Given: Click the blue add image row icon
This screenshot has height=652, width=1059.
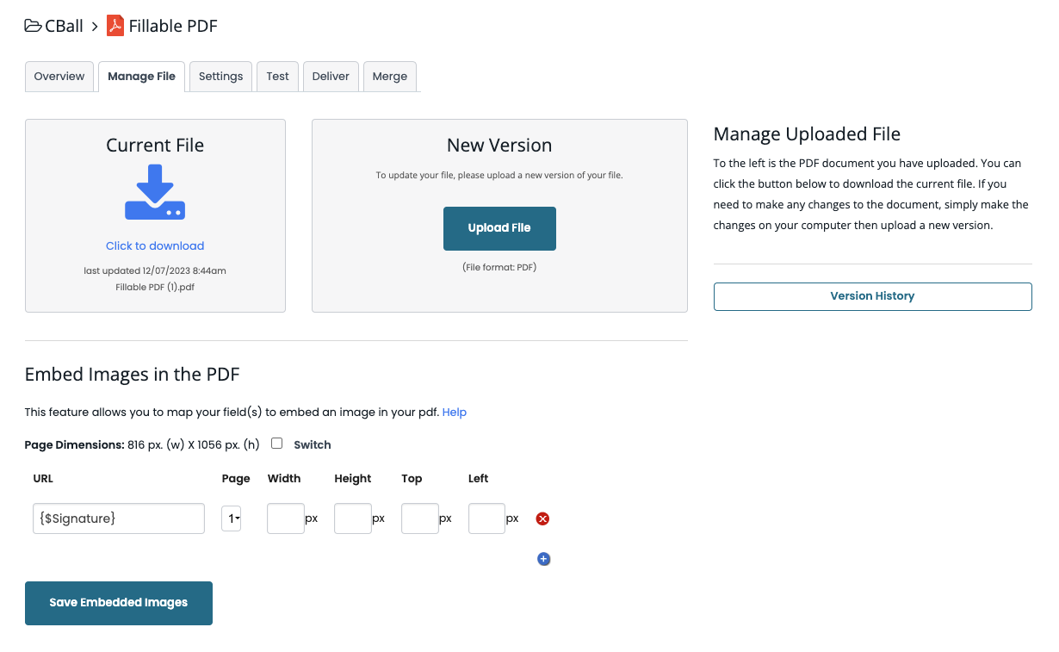Looking at the screenshot, I should (x=543, y=559).
